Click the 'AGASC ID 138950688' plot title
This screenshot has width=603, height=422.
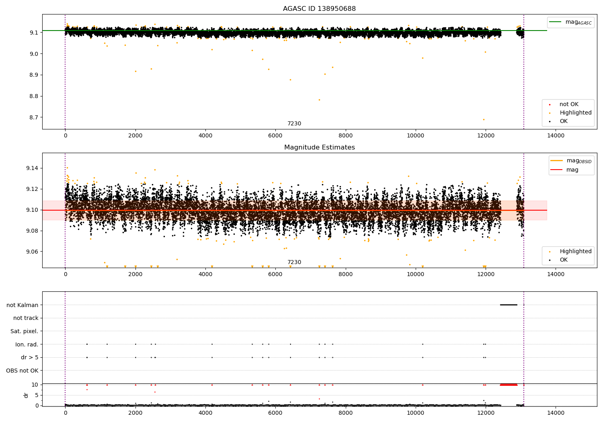click(319, 9)
